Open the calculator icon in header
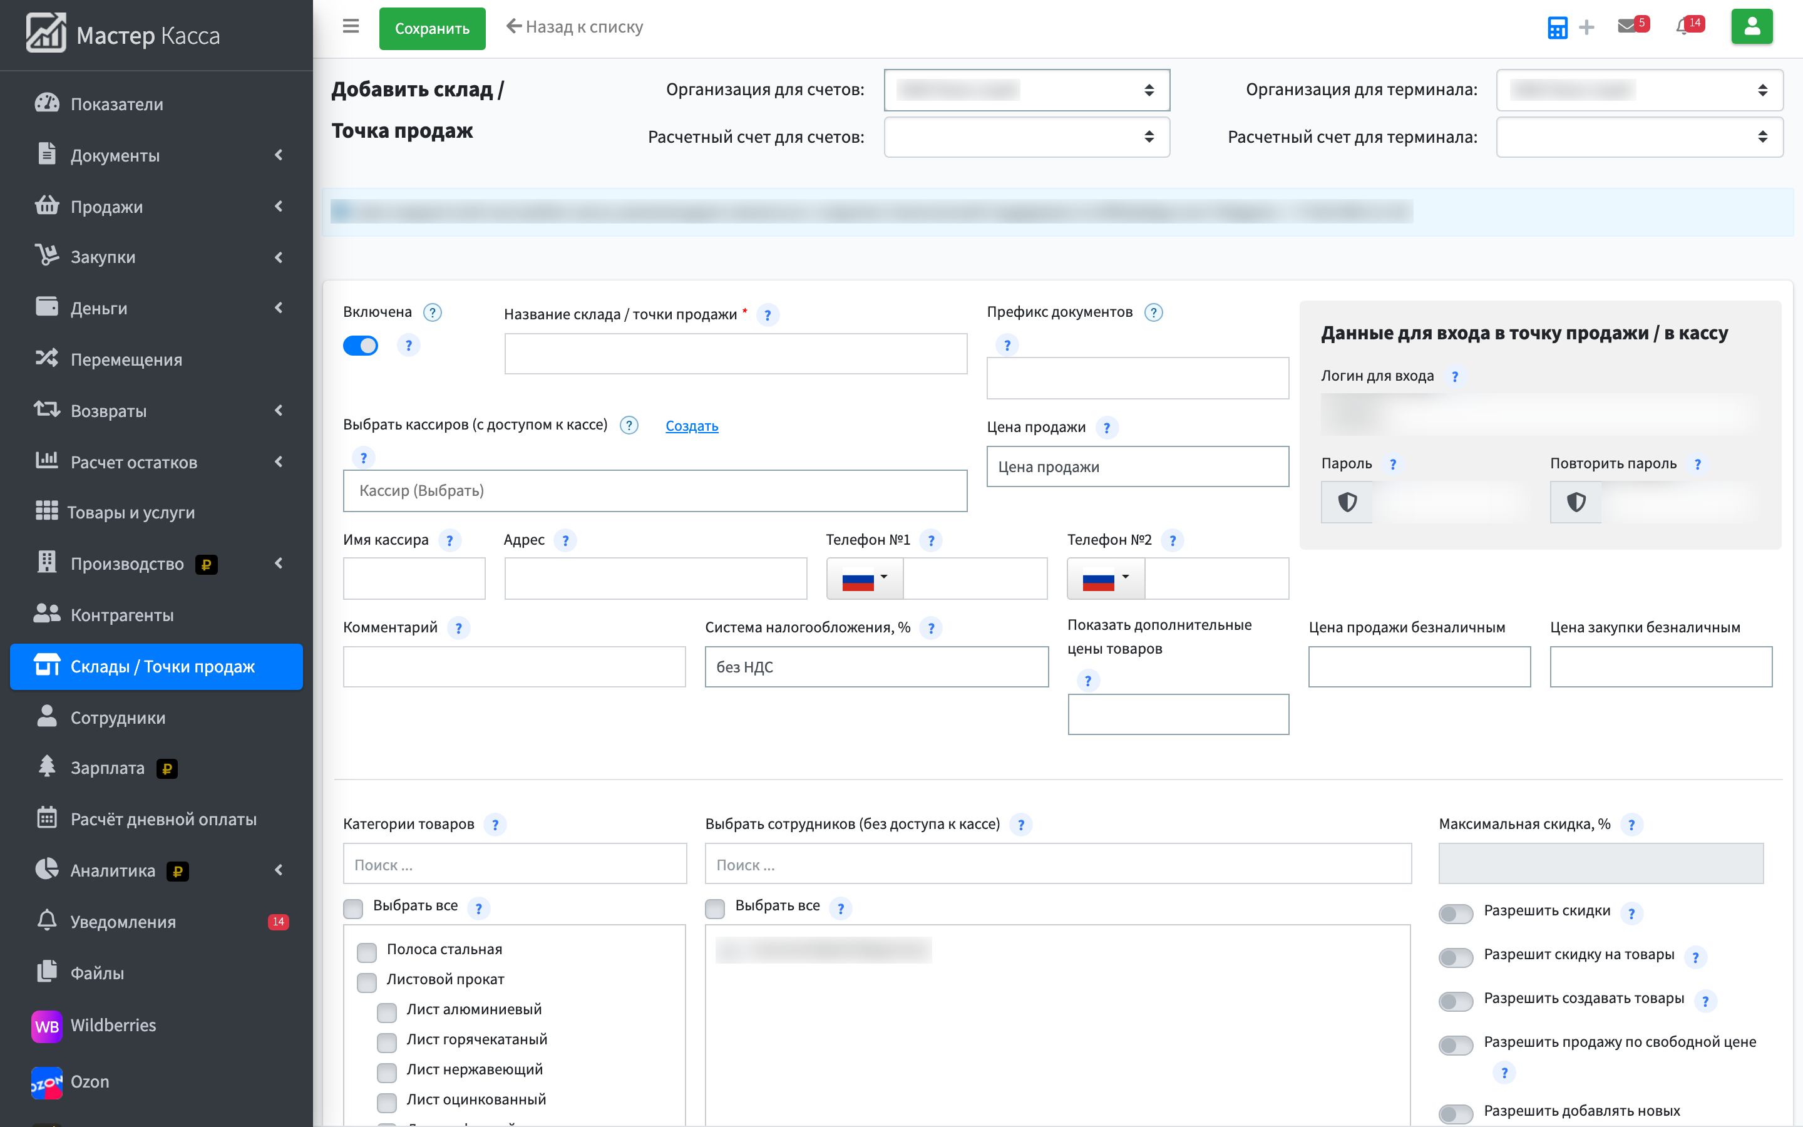 (x=1556, y=28)
